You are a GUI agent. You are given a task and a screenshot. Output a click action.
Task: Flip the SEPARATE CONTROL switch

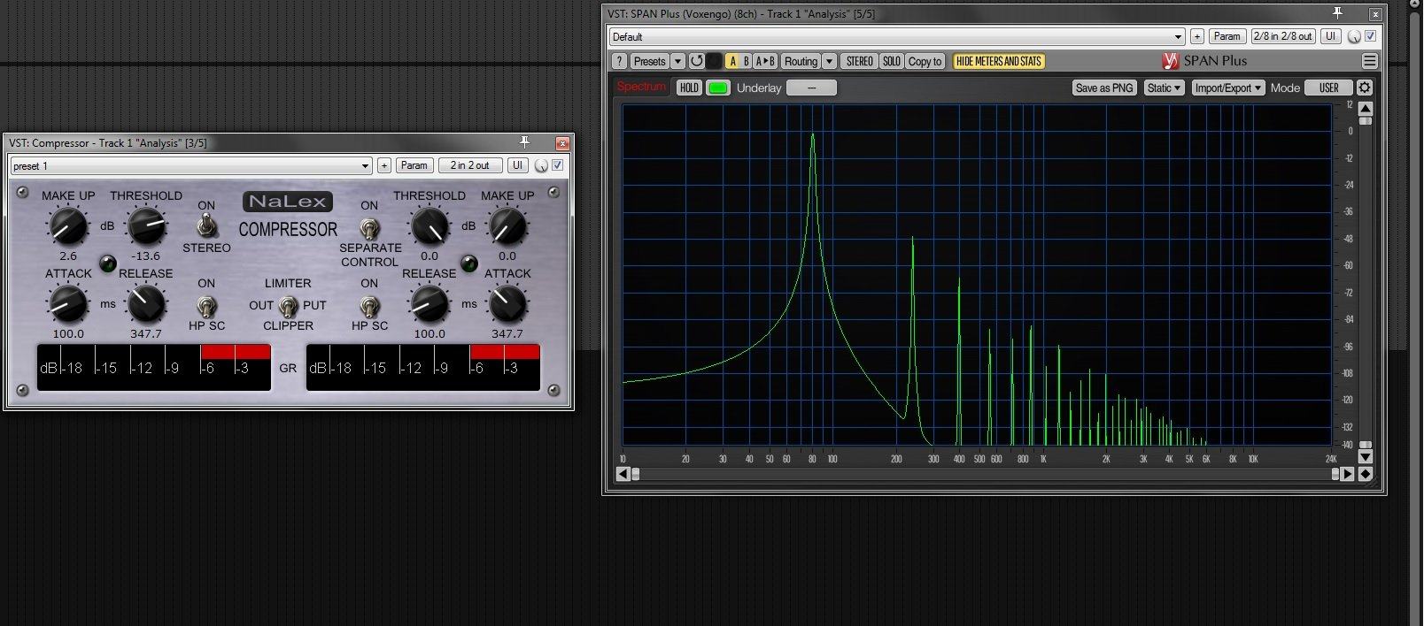pos(369,227)
